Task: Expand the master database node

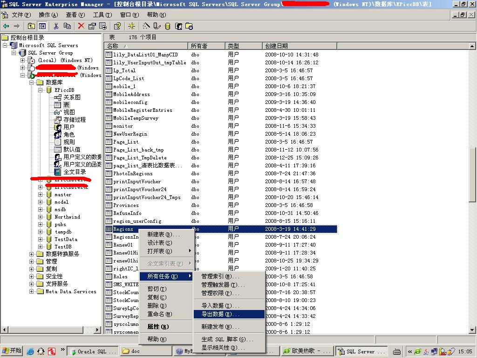Action: (40, 194)
